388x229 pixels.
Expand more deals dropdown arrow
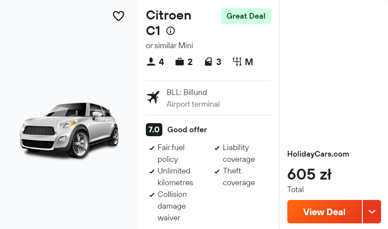372,212
